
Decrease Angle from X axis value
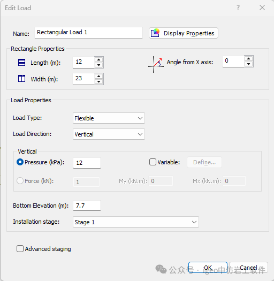(x=248, y=64)
